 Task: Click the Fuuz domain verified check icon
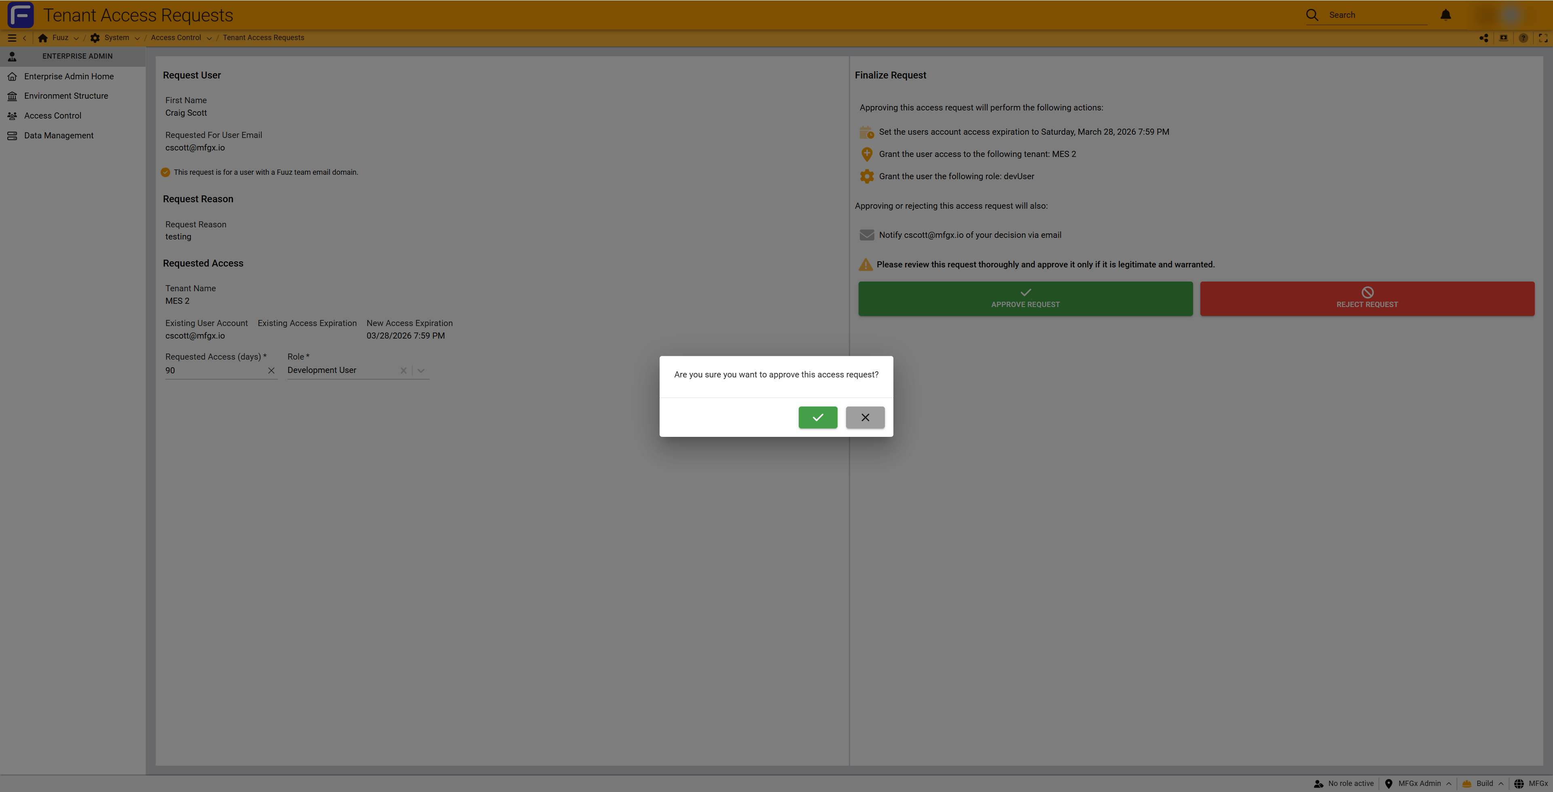165,172
